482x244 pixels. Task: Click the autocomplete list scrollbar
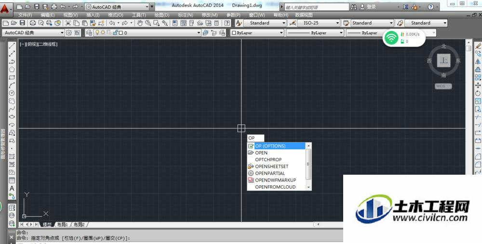point(308,167)
